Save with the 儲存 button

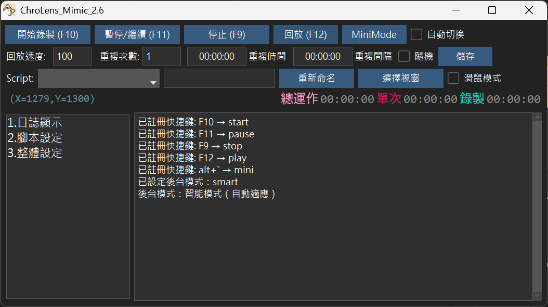[x=465, y=56]
